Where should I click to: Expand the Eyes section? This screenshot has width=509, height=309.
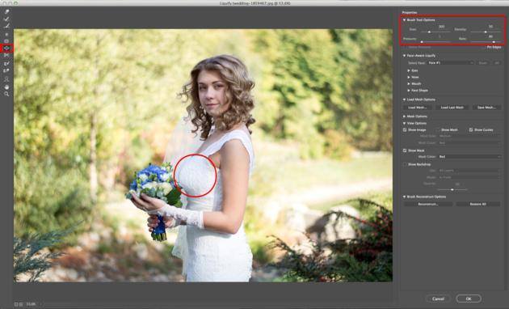pyautogui.click(x=409, y=70)
